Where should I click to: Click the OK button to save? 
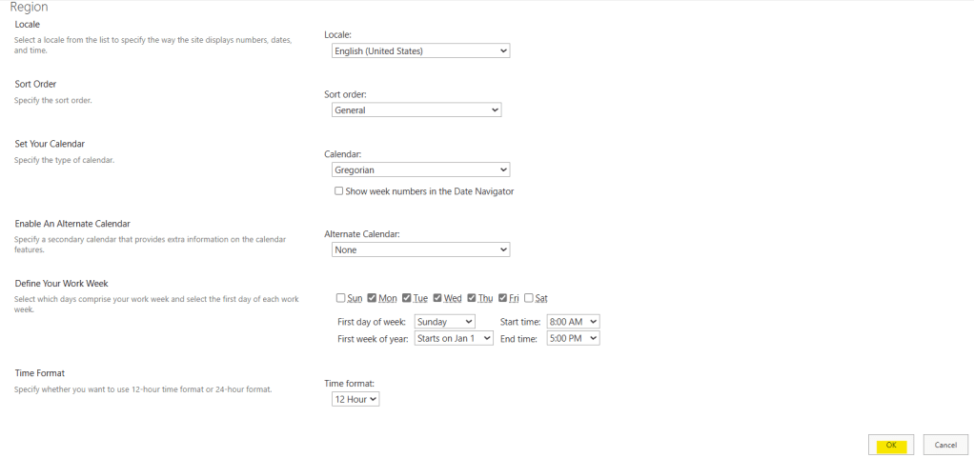[x=891, y=445]
